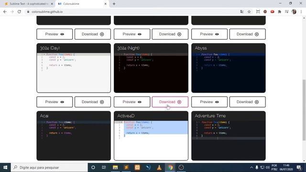The image size is (306, 172).
Task: Click the red circular record extension icon
Action: 265,11
